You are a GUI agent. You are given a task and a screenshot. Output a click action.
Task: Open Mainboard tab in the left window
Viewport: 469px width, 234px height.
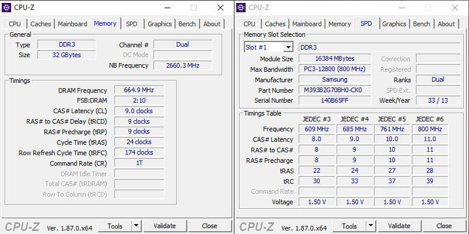(x=72, y=24)
